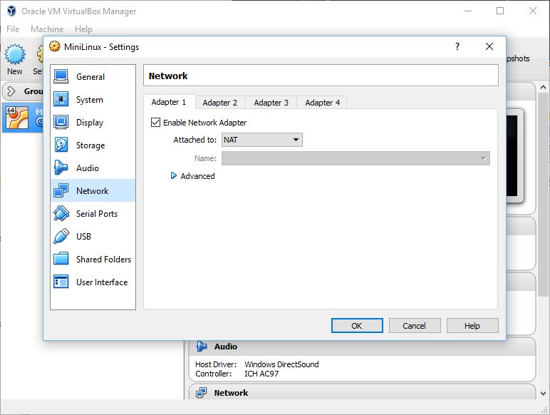
Task: Click the Windows DirectSound host driver value
Action: click(281, 364)
